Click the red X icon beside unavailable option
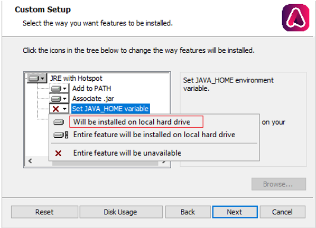Viewport: 316px width, 228px height. click(x=59, y=154)
